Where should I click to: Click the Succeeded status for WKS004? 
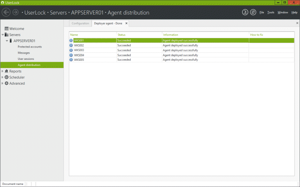(x=124, y=55)
